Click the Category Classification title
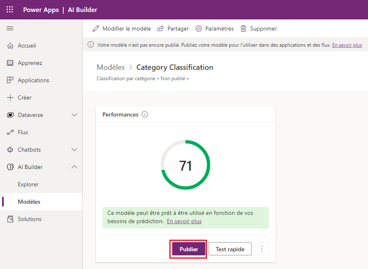This screenshot has width=368, height=269. pos(175,67)
